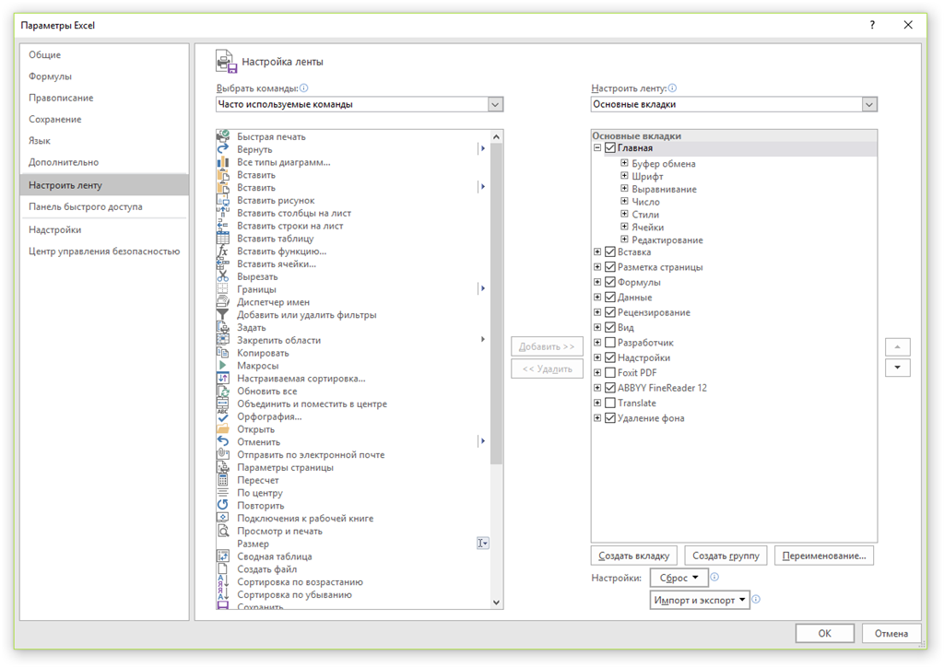Open the Настроить ленту dropdown

click(869, 104)
